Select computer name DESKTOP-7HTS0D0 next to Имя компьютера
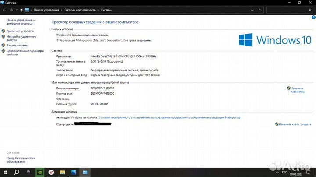The image size is (316, 177). (x=102, y=88)
